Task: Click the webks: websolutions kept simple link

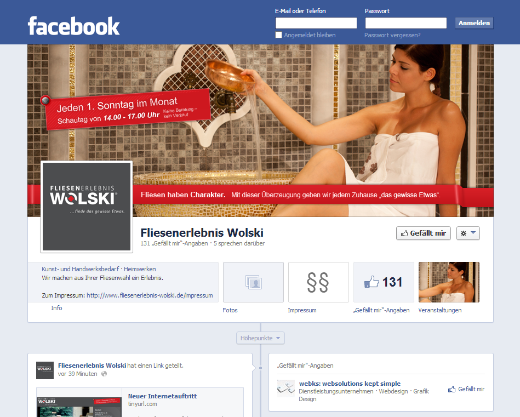Action: [350, 384]
